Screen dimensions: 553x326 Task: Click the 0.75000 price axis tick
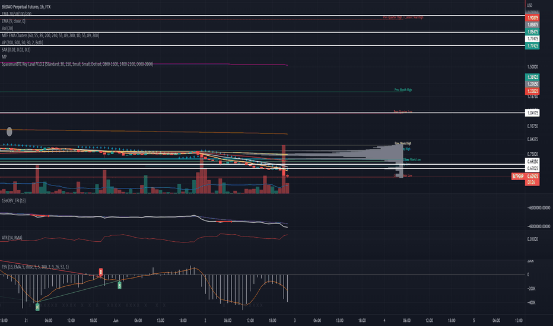coord(533,154)
